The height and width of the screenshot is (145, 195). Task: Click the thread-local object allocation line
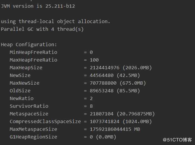(55, 21)
